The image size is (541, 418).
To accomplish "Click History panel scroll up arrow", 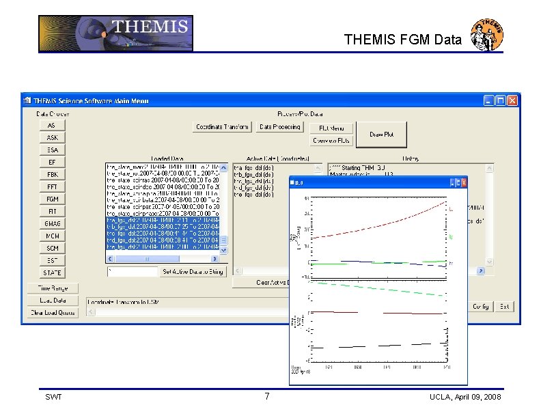I will coord(489,168).
